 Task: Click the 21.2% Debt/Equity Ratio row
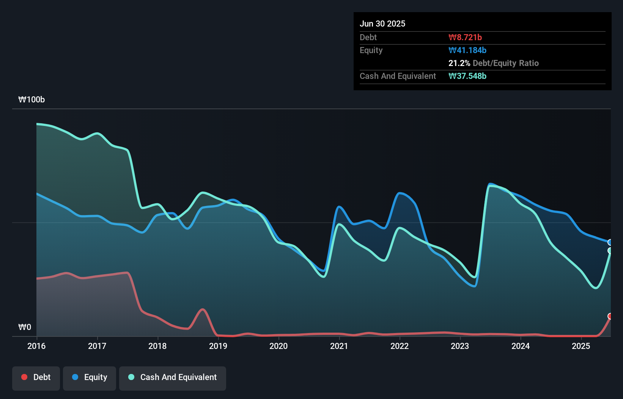pyautogui.click(x=494, y=63)
